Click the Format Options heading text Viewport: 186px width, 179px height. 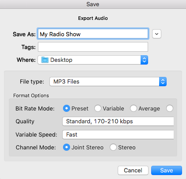(x=31, y=95)
